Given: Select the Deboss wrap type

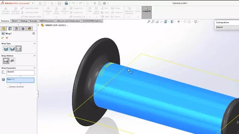Looking at the screenshot, I should click(12, 49).
